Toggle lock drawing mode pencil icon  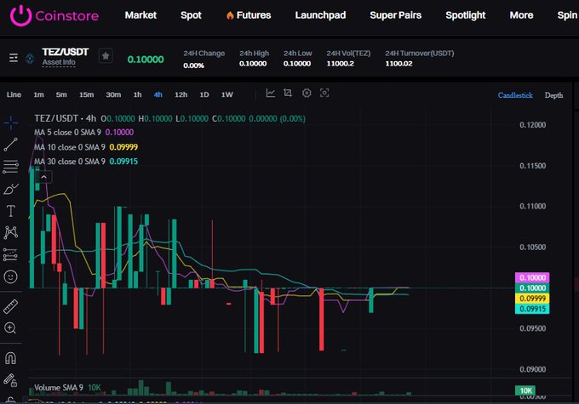[x=10, y=380]
